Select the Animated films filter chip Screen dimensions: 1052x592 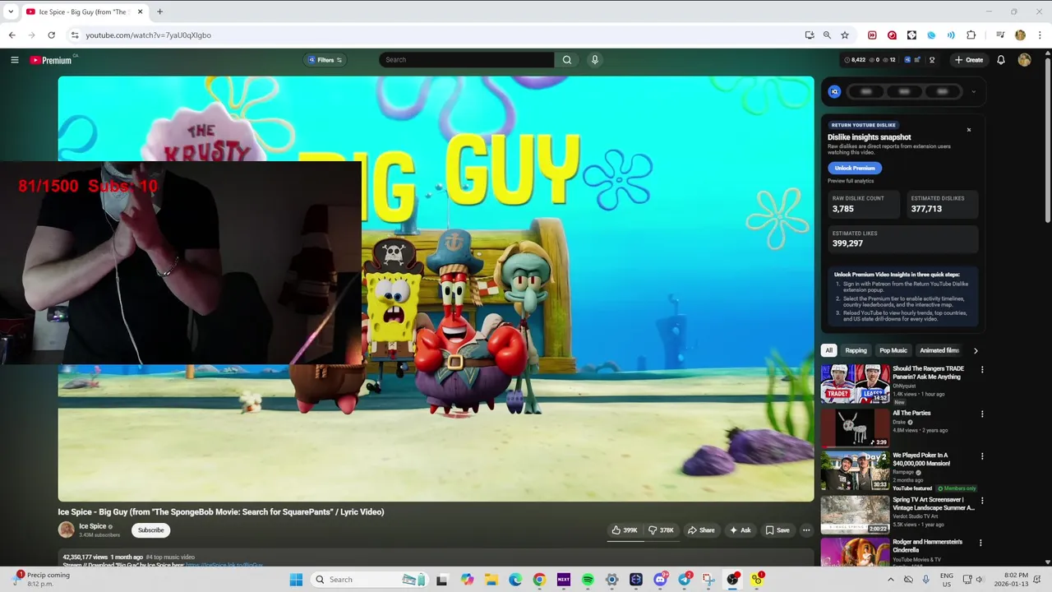coord(939,350)
